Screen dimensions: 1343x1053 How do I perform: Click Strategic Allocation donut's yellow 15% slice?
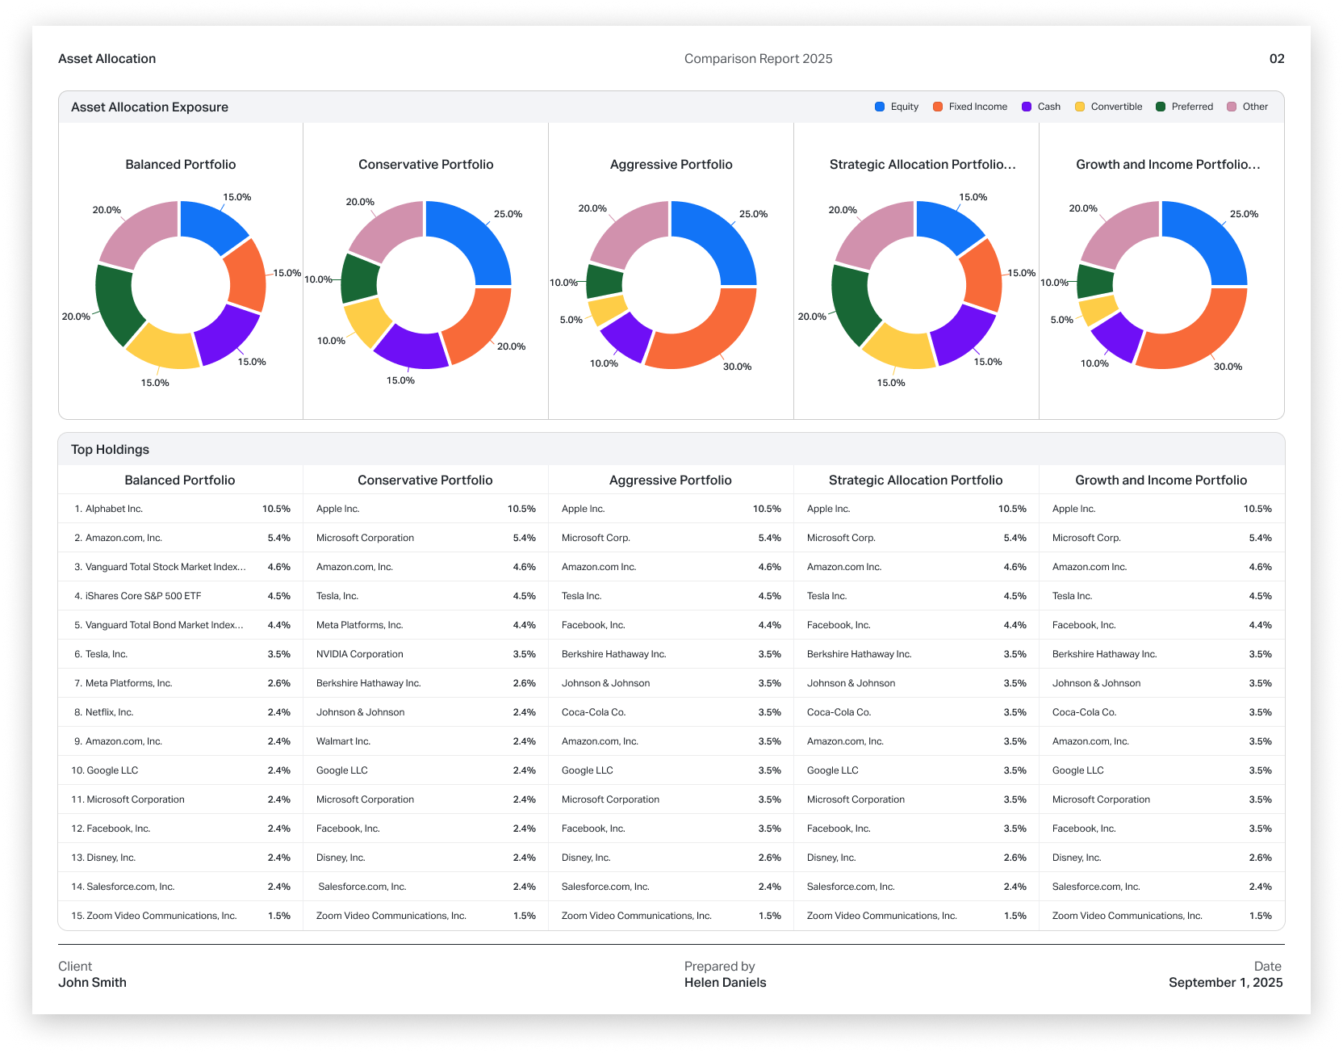[x=897, y=347]
